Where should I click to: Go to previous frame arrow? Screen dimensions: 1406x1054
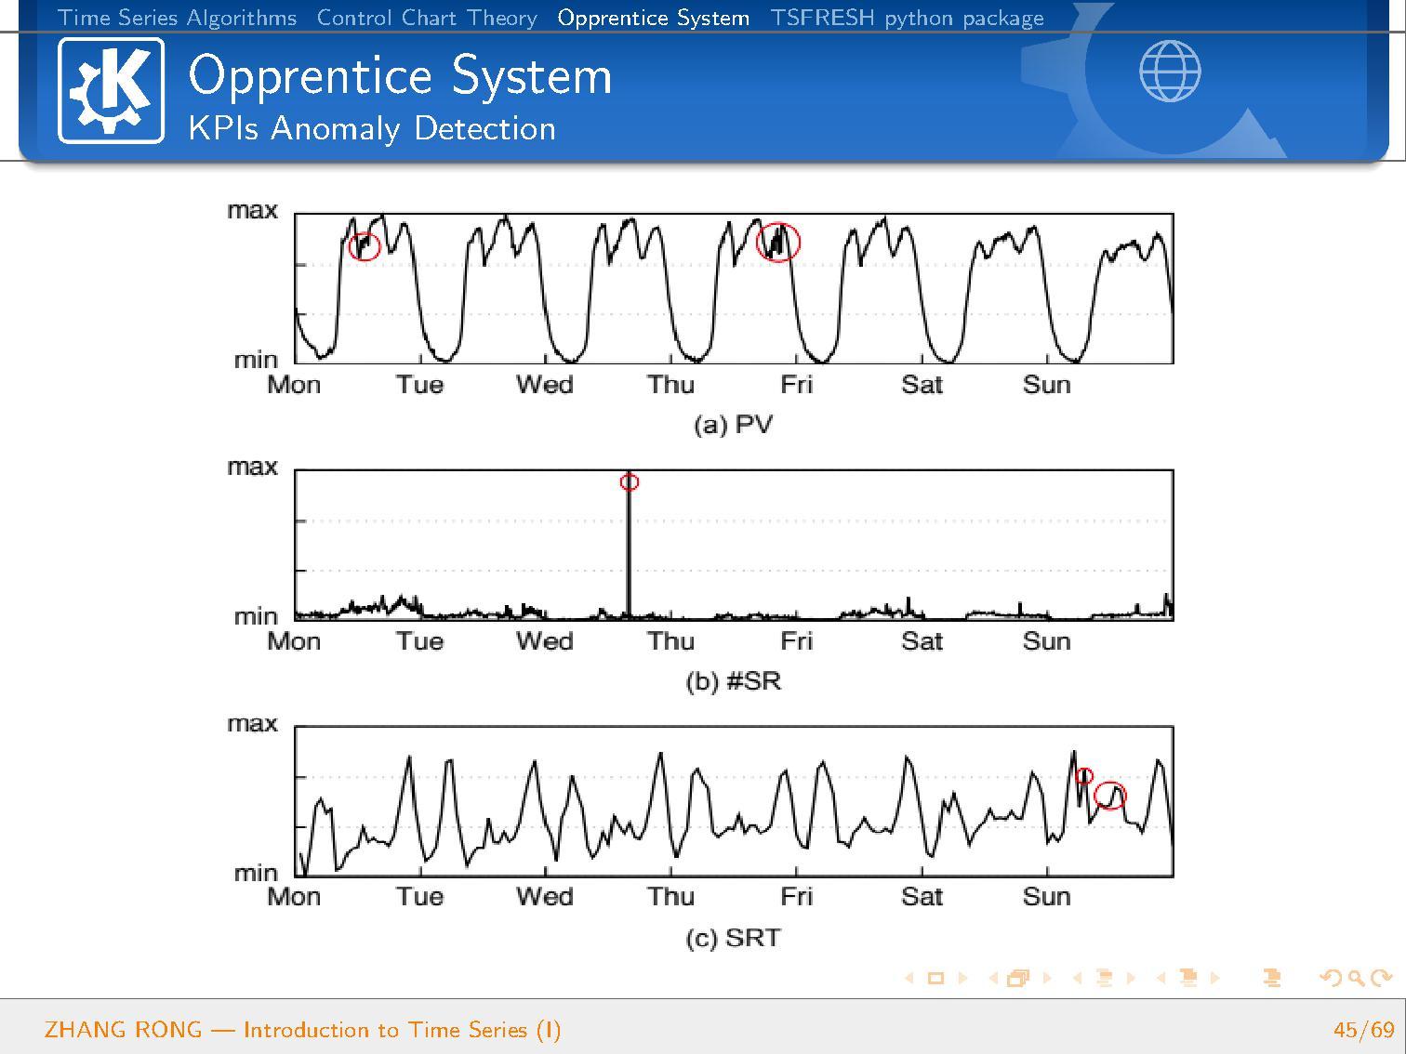993,978
